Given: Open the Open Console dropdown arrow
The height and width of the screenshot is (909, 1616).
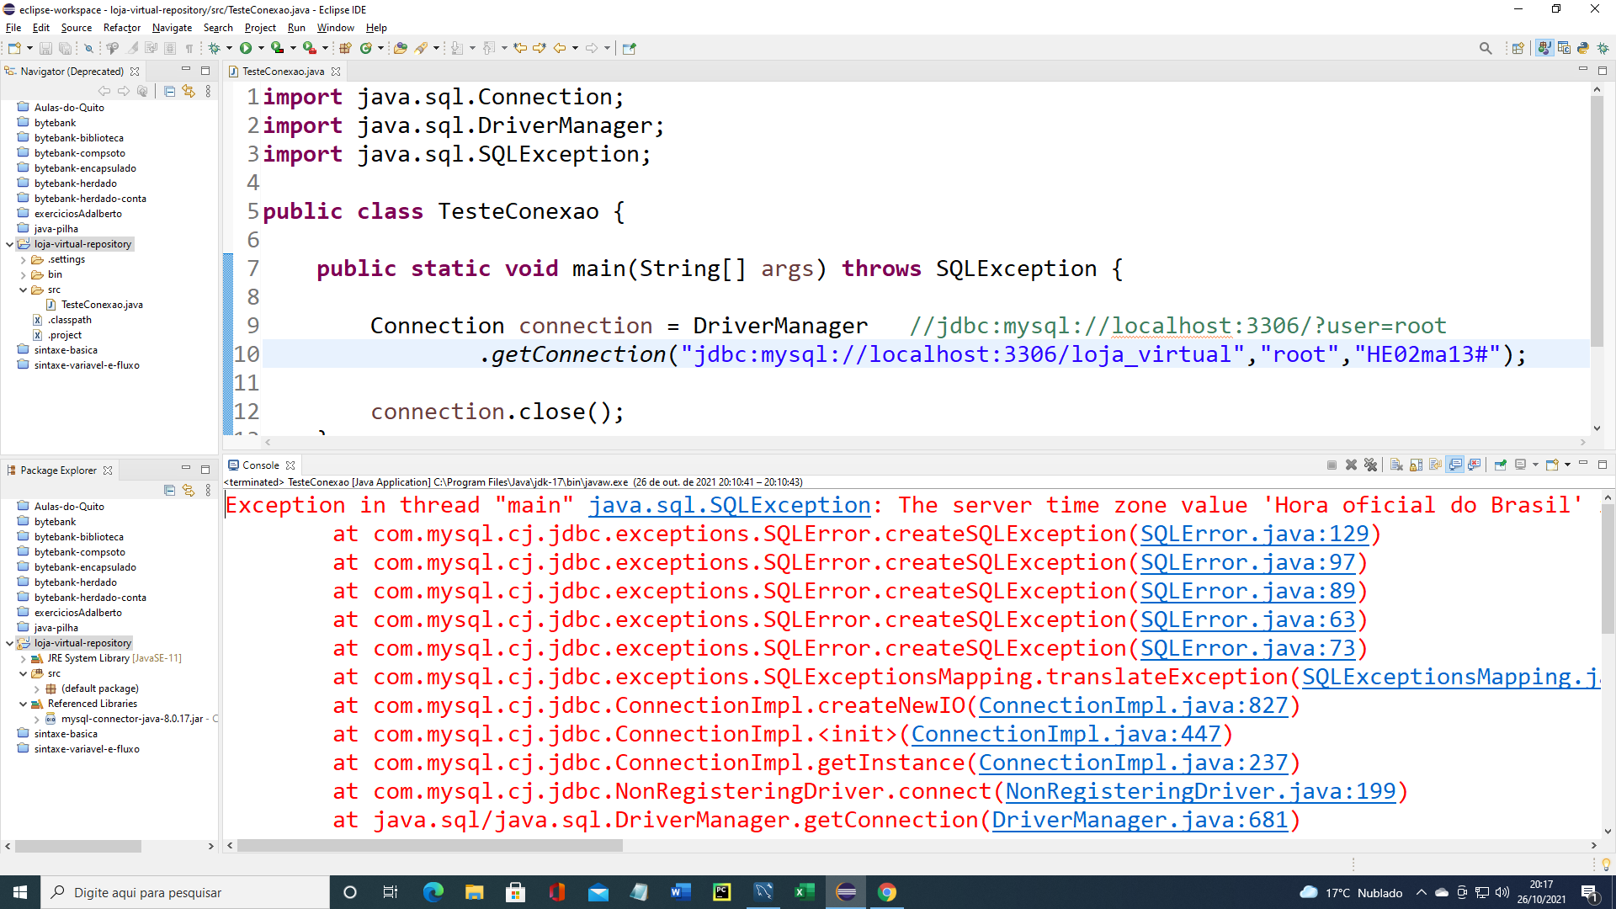Looking at the screenshot, I should pos(1567,465).
